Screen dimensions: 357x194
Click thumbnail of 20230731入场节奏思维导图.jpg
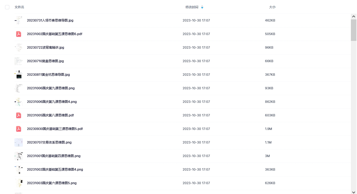click(x=19, y=20)
